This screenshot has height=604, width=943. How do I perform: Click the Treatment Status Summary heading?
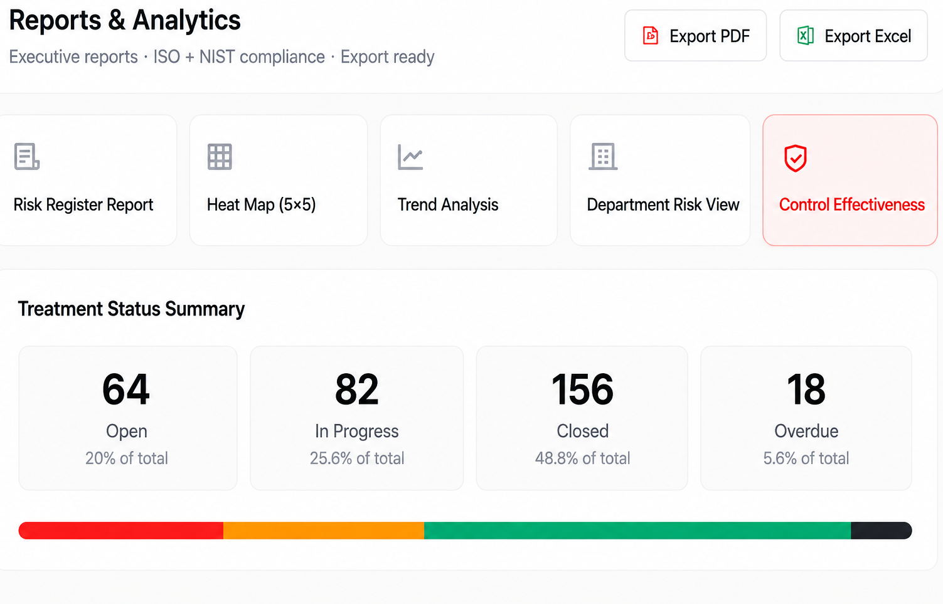click(x=131, y=309)
